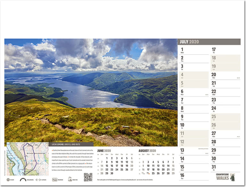Click 15 in the June 2020 mini calendar
246x187 pixels.
(107, 166)
